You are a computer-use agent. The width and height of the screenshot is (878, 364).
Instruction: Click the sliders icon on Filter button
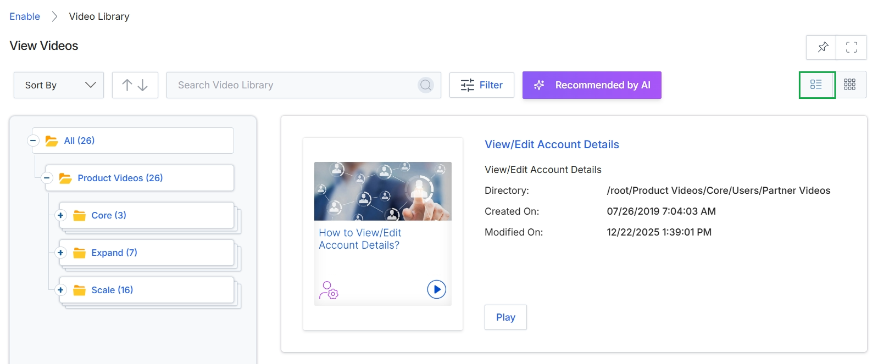tap(468, 85)
